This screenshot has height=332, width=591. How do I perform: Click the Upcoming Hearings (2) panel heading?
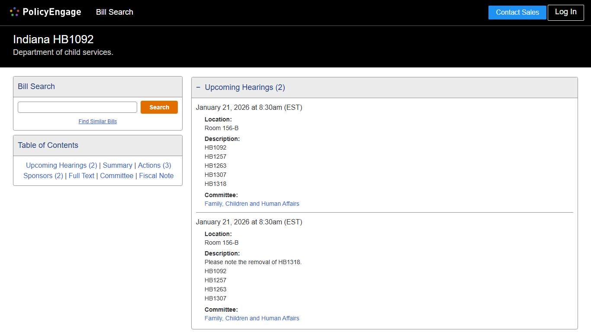pyautogui.click(x=245, y=87)
